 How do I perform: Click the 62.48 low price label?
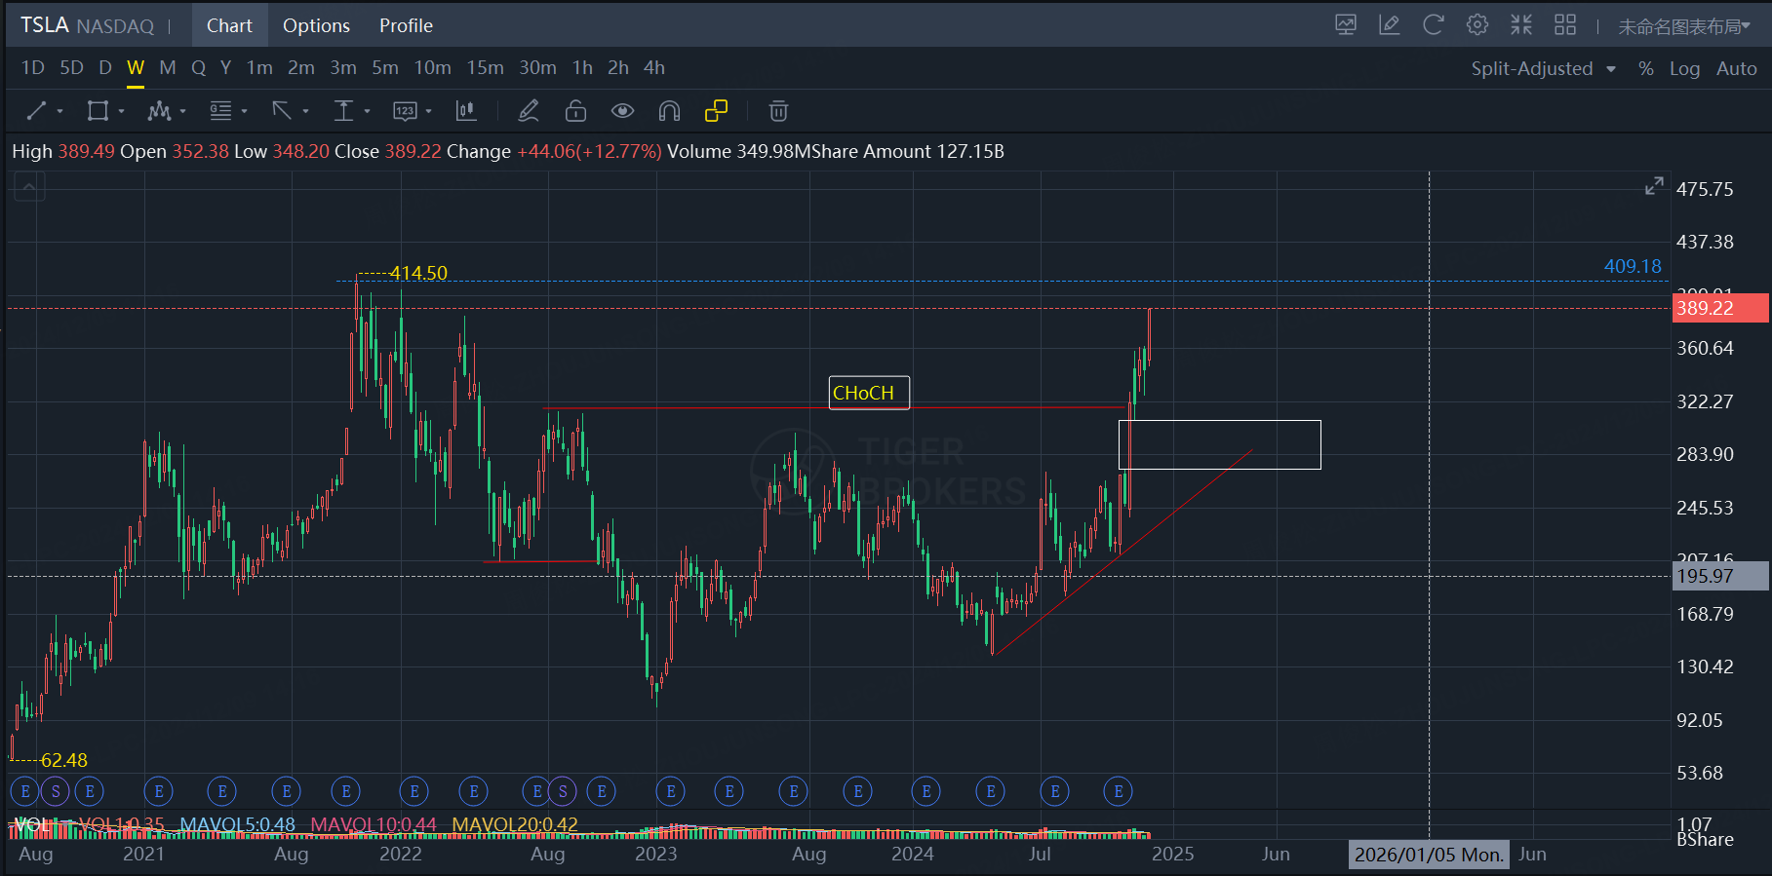(x=64, y=760)
